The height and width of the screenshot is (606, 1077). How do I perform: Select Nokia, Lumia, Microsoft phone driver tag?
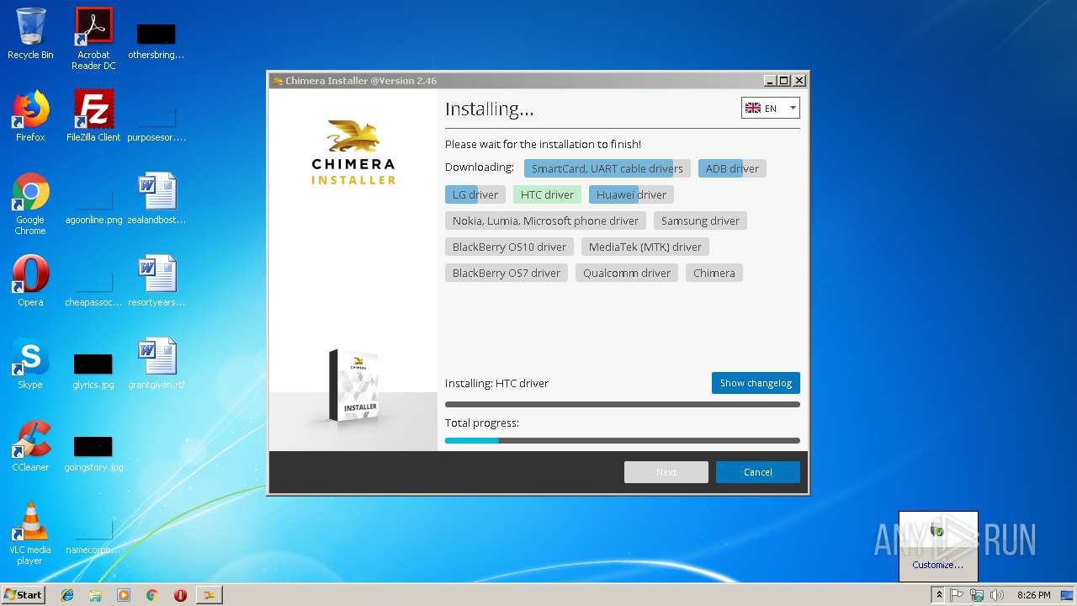click(x=545, y=221)
